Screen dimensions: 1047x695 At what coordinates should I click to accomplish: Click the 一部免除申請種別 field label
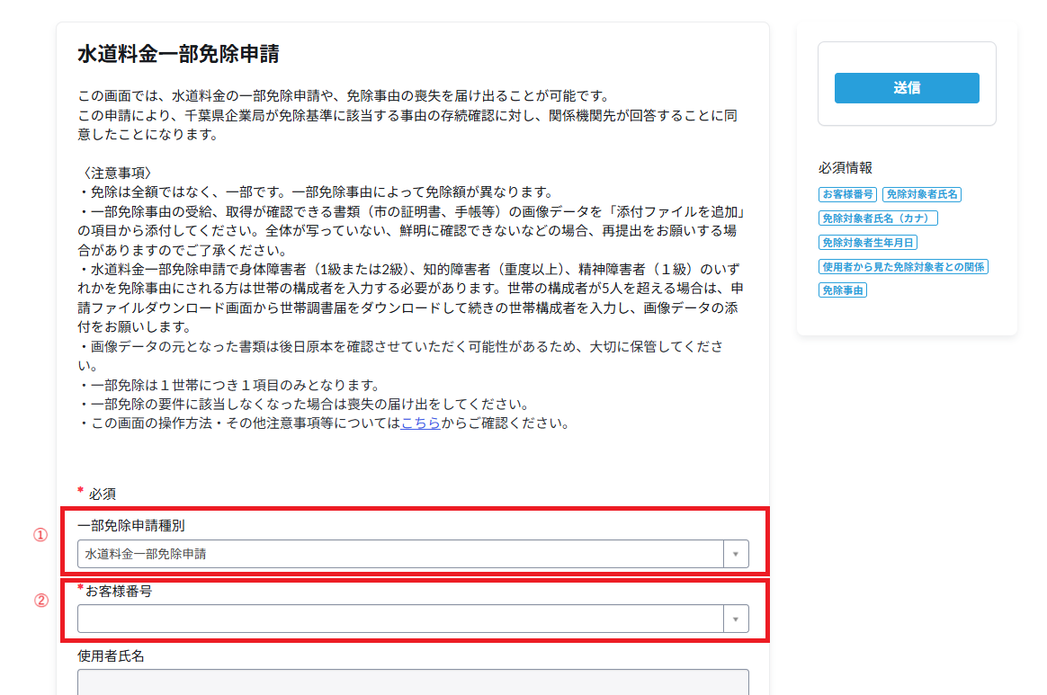point(131,526)
